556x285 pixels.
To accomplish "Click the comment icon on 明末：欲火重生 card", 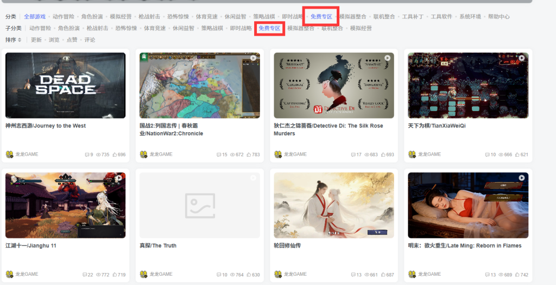I will pyautogui.click(x=487, y=275).
